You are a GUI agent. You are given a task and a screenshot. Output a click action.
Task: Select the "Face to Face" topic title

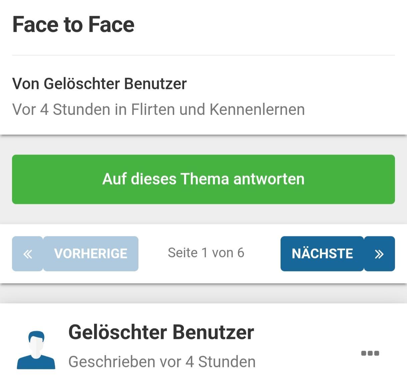coord(73,25)
